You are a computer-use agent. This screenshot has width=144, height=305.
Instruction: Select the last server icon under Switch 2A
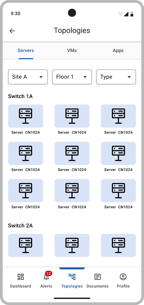point(118,245)
